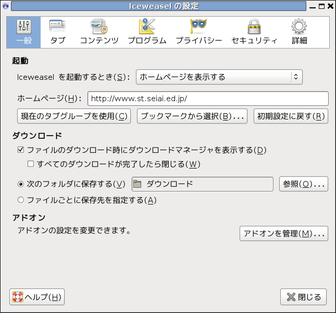Close the window with title bar X
The image size is (336, 313).
(331, 6)
